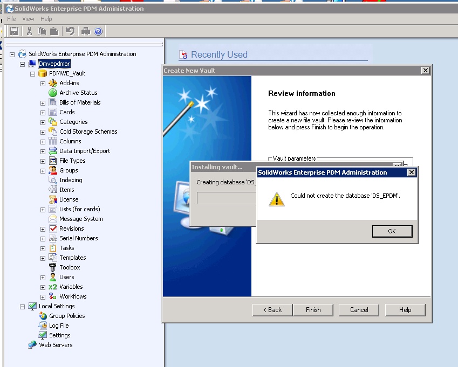The height and width of the screenshot is (367, 458).
Task: Open the File menu
Action: point(11,19)
